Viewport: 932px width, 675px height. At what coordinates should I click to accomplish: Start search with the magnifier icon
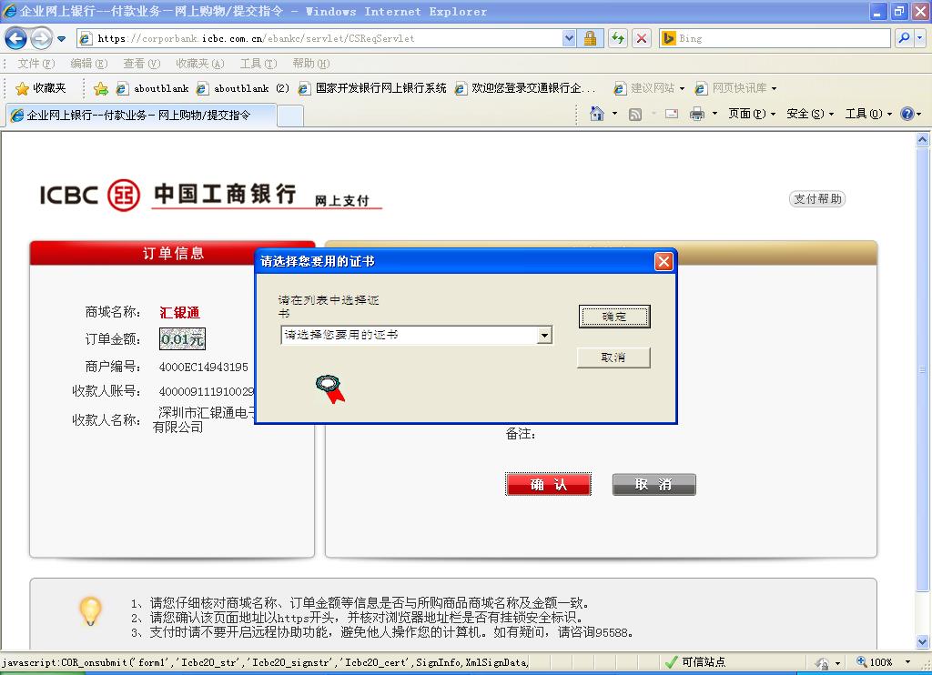point(904,38)
